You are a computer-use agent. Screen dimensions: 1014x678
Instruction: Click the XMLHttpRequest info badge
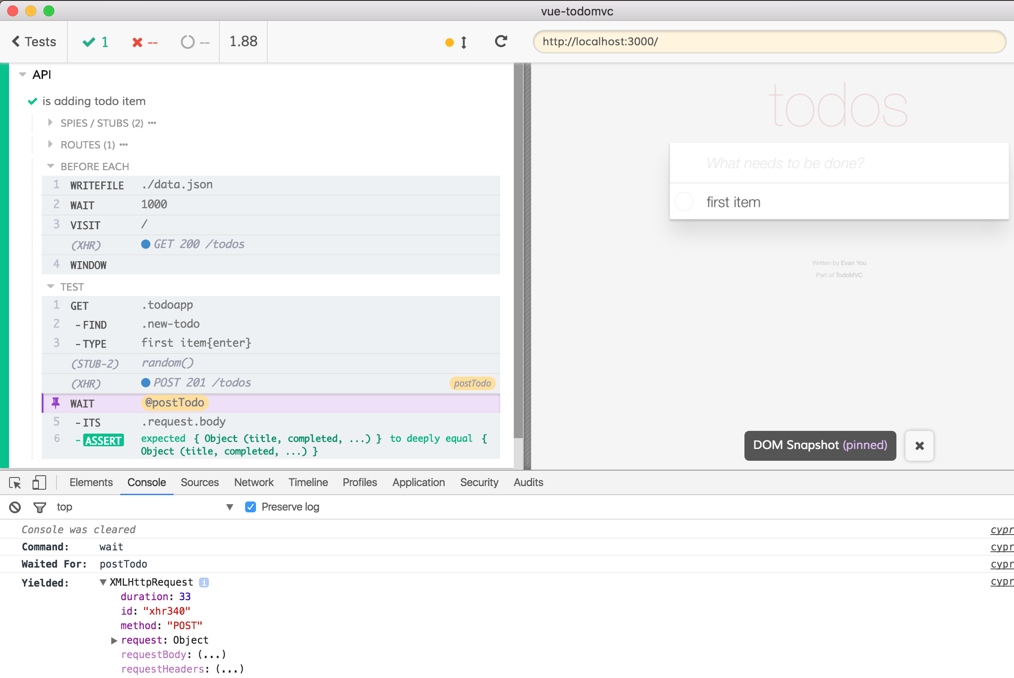[x=204, y=583]
